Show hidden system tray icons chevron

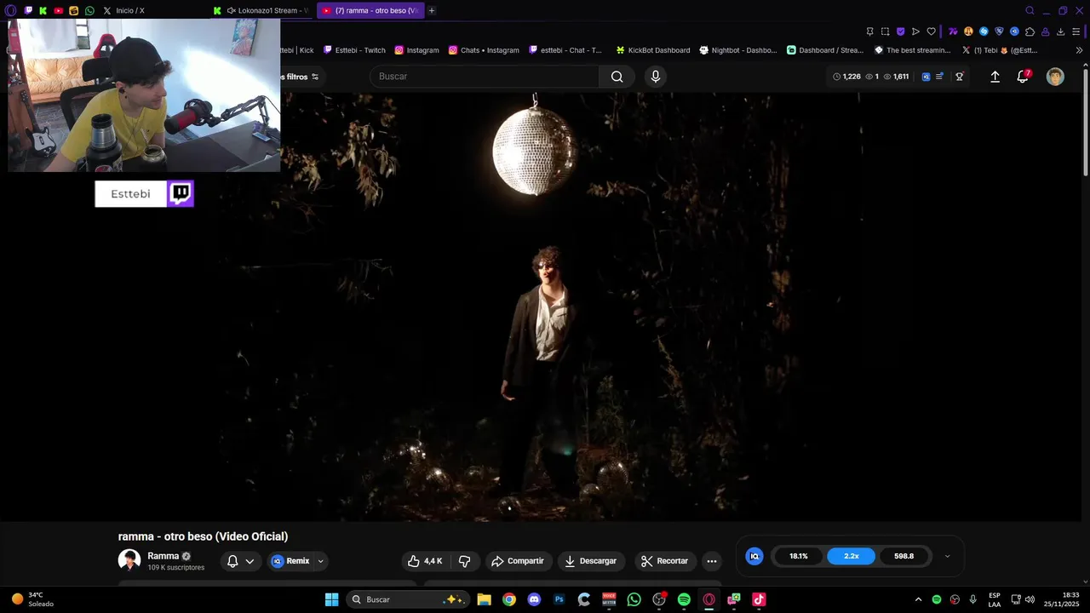(918, 599)
